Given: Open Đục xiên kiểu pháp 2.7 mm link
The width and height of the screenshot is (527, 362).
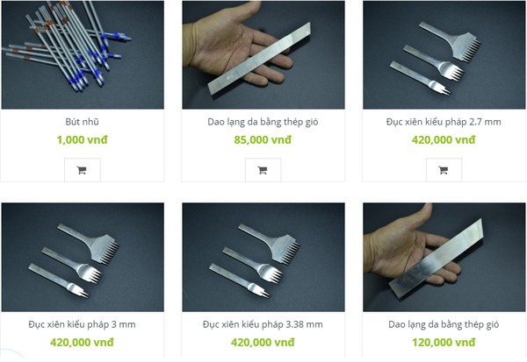Looking at the screenshot, I should coord(444,122).
